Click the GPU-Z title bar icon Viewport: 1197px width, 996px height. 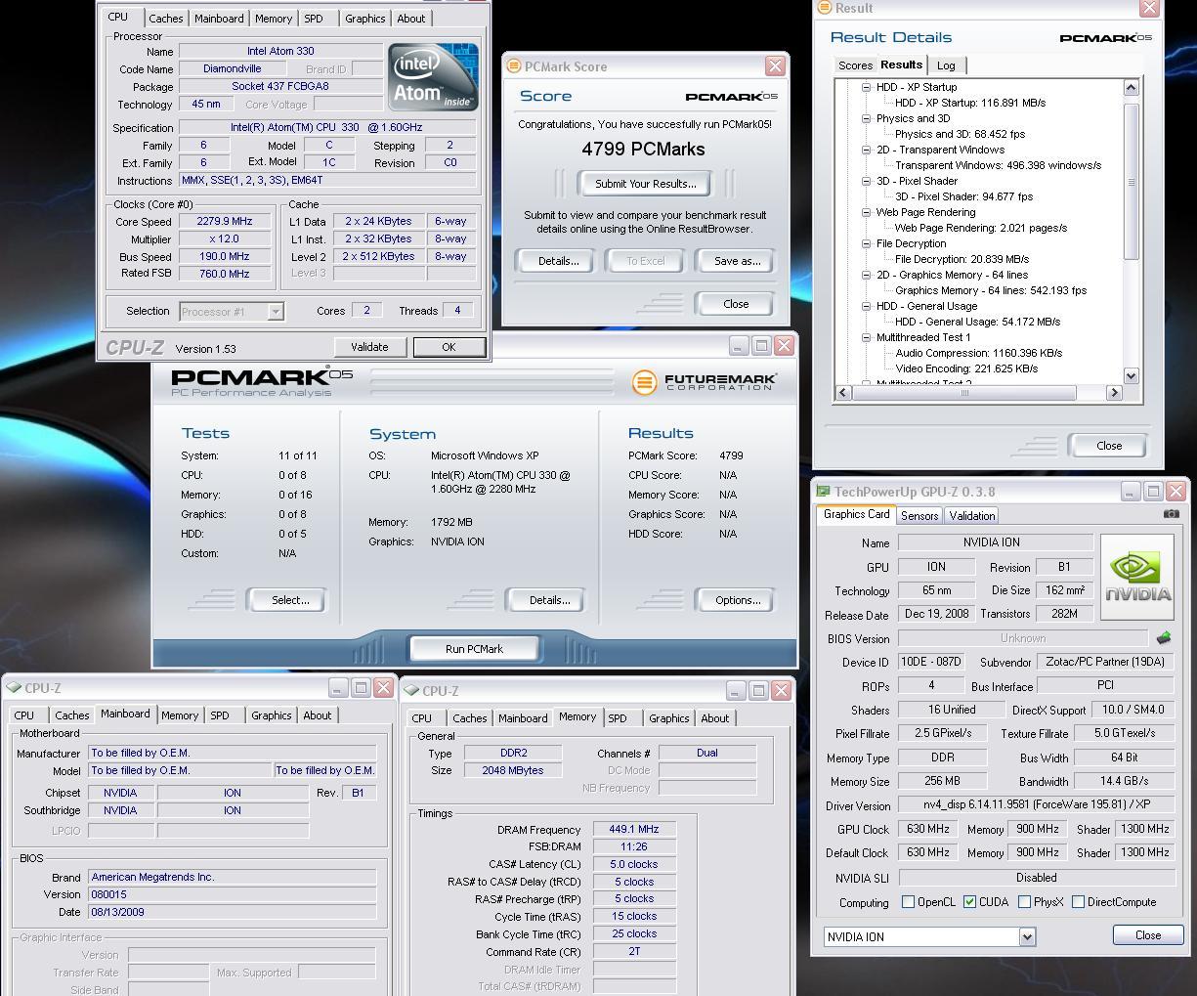click(x=823, y=492)
